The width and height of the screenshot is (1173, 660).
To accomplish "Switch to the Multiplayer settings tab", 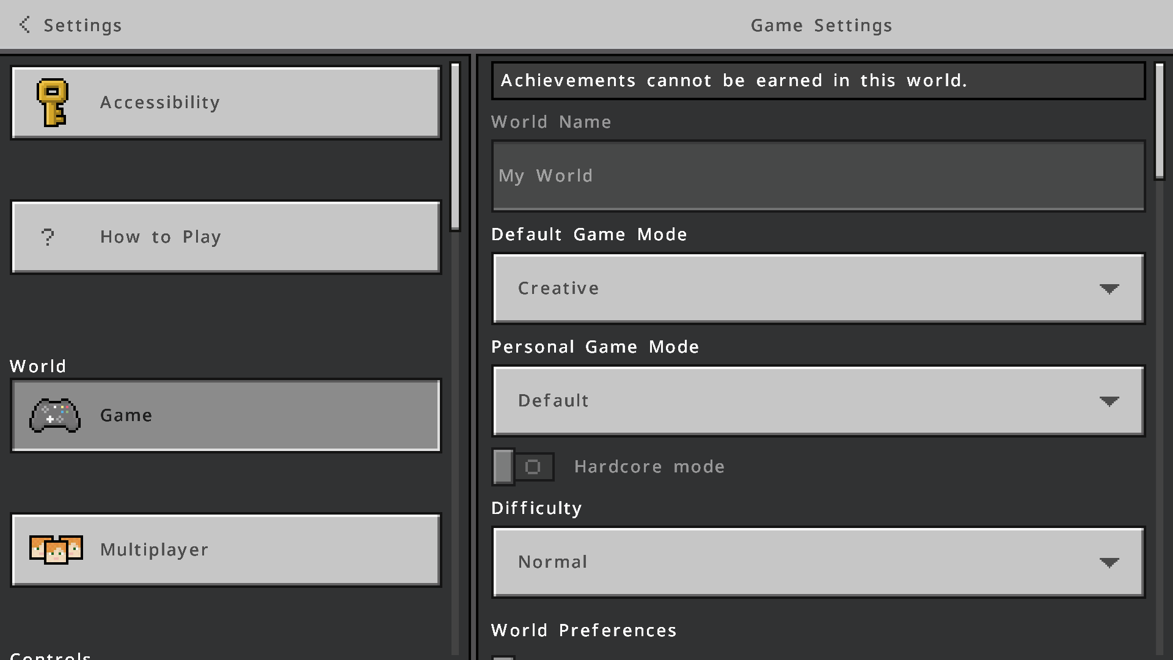I will (x=226, y=549).
